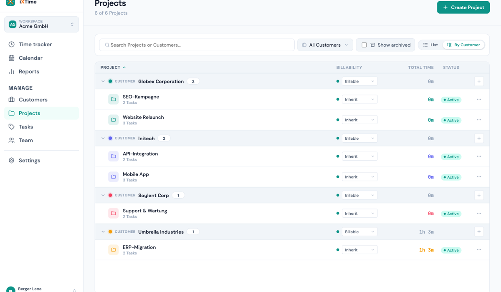Open Settings from the sidebar
Viewport: 501px width, 292px height.
[41, 161]
